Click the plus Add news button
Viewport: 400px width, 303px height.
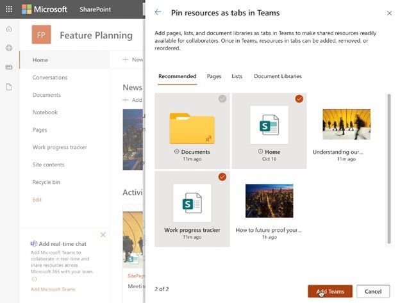(133, 100)
